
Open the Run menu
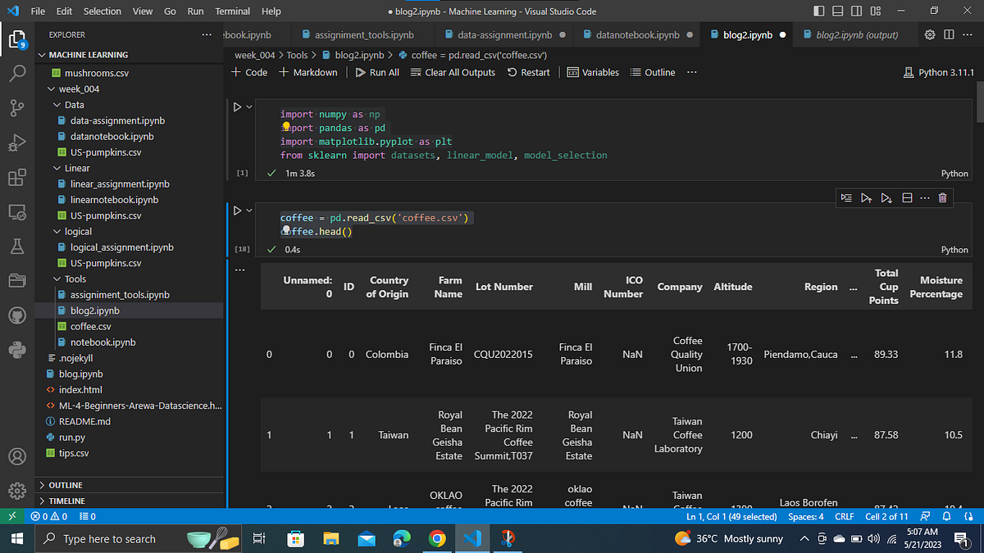coord(195,11)
